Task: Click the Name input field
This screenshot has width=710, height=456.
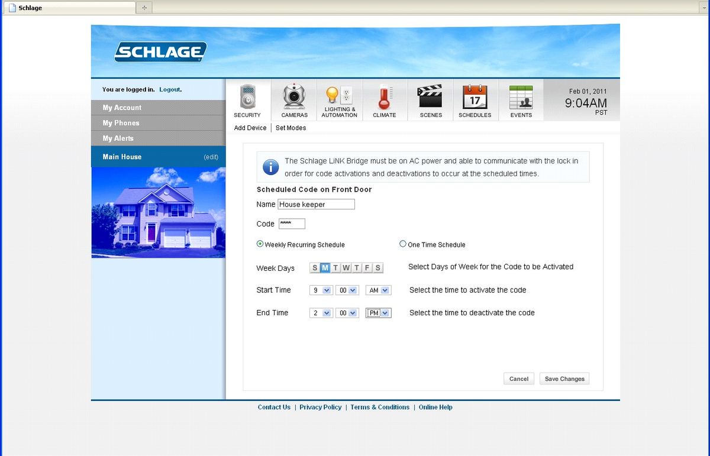Action: coord(316,204)
